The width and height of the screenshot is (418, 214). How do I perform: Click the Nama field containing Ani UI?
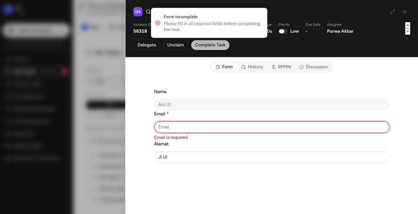272,105
